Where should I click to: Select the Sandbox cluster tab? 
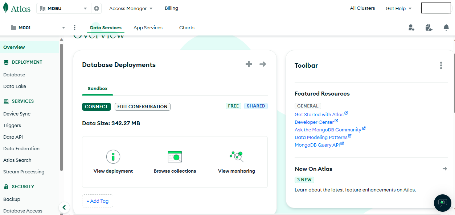point(98,88)
